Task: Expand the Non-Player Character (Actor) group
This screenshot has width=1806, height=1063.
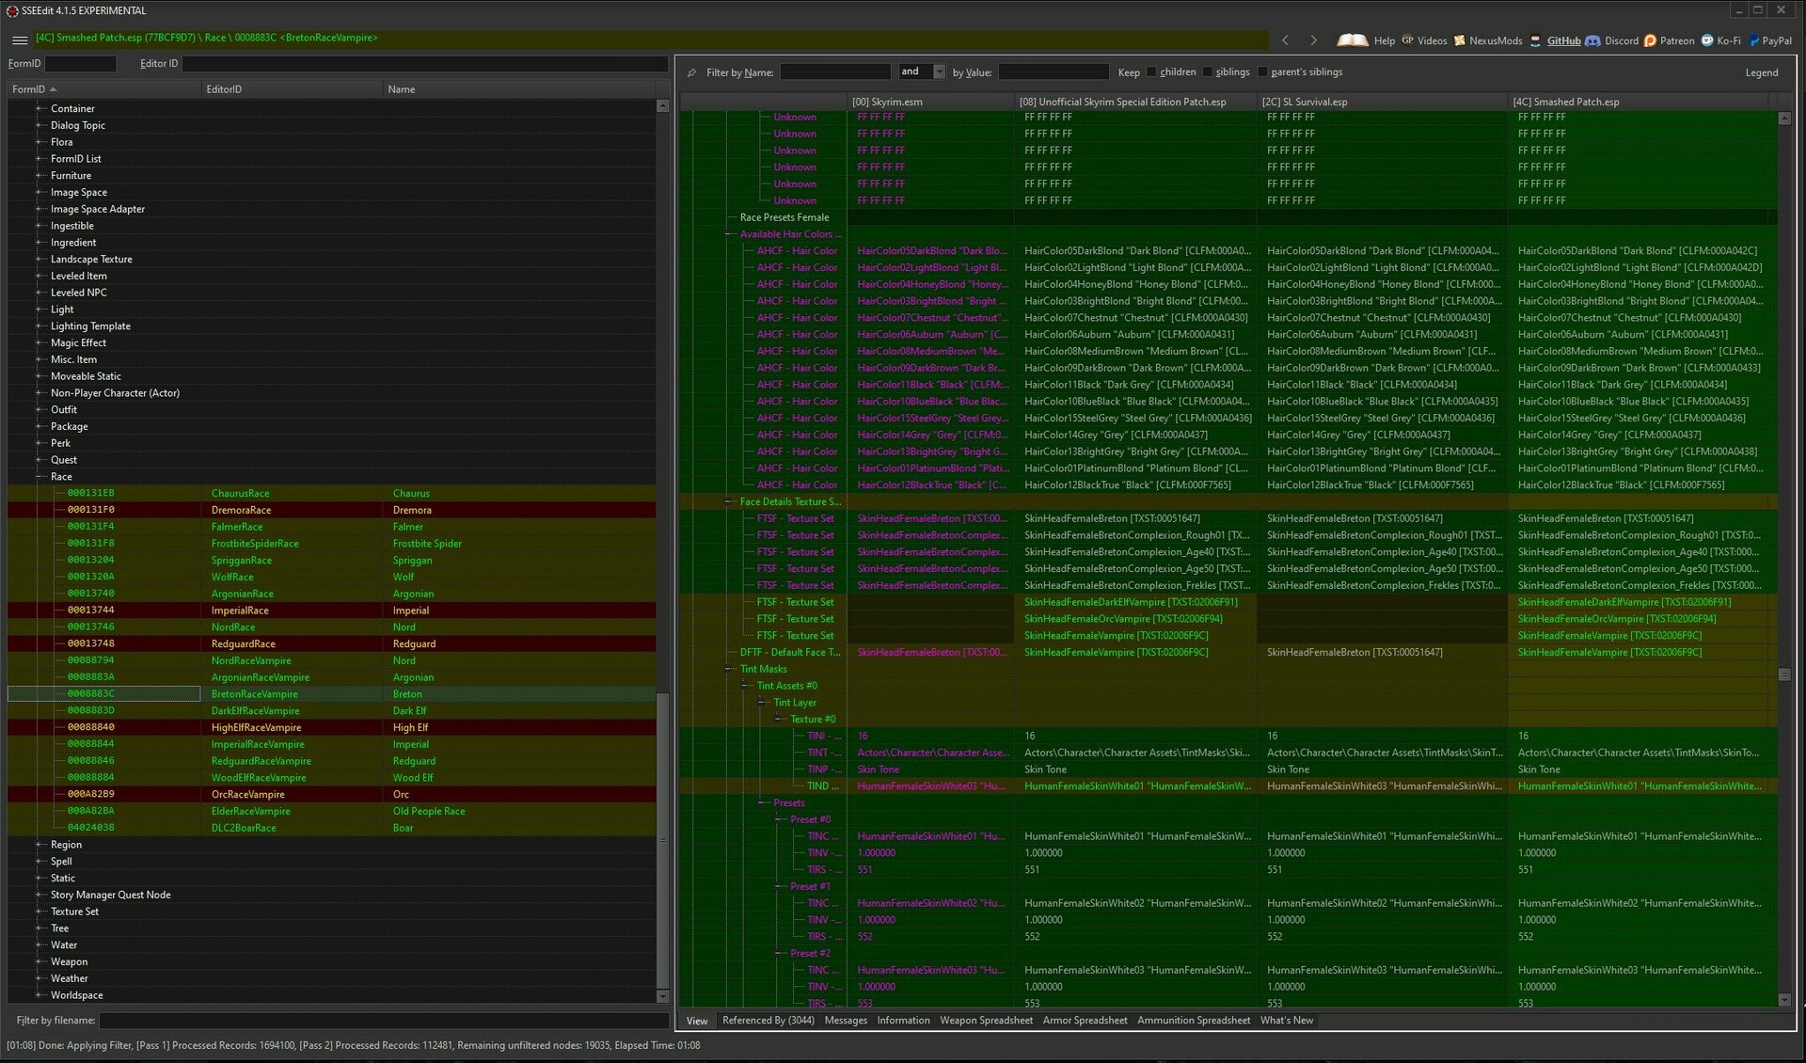Action: click(39, 393)
